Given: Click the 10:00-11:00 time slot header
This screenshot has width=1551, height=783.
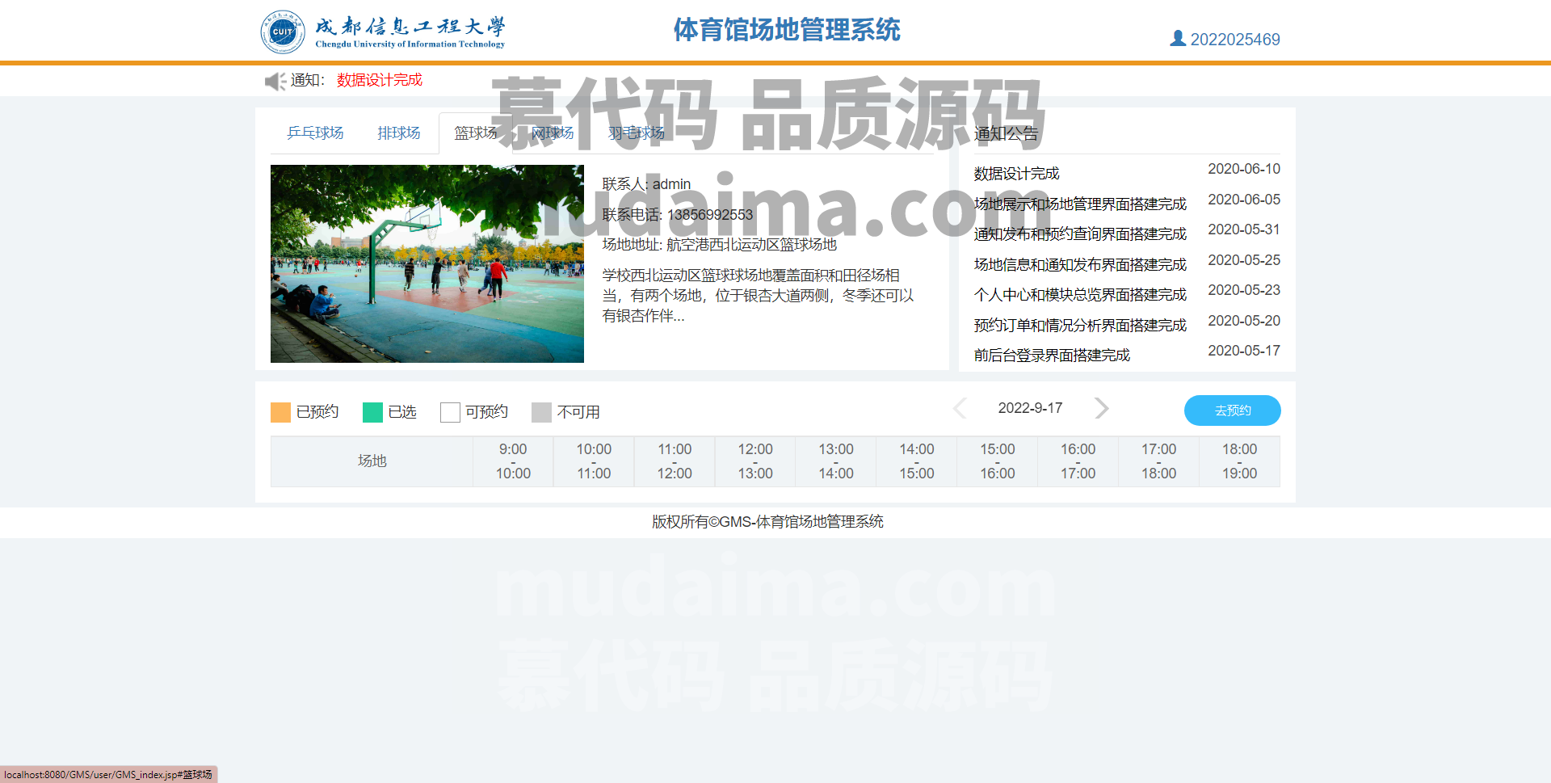Looking at the screenshot, I should (x=594, y=461).
